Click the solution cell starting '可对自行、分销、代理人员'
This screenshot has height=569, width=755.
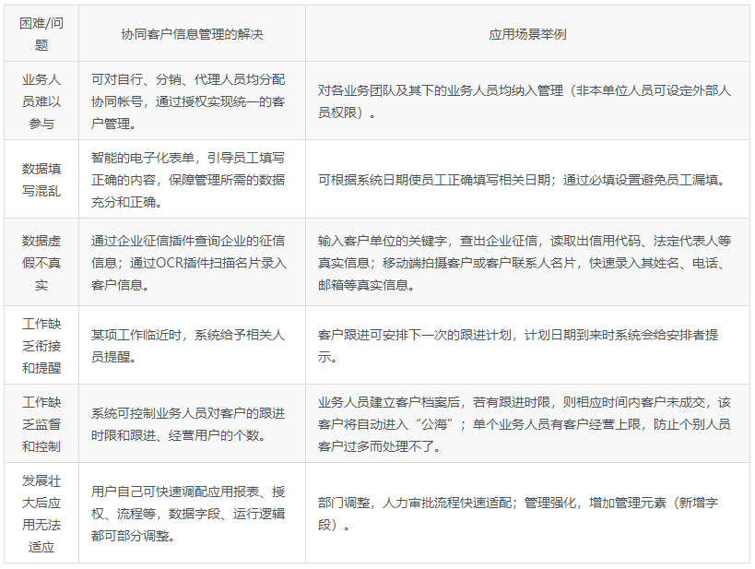tap(192, 101)
